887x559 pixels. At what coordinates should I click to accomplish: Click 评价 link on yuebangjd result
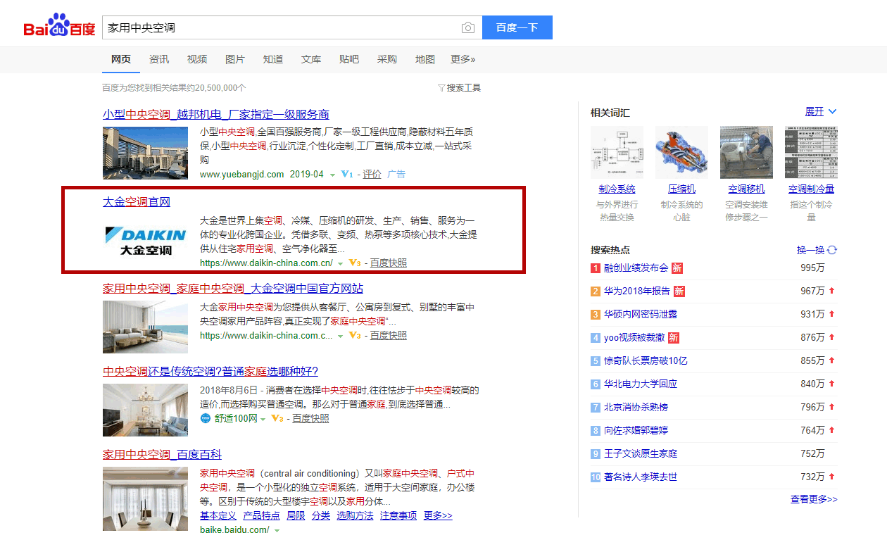pos(372,174)
